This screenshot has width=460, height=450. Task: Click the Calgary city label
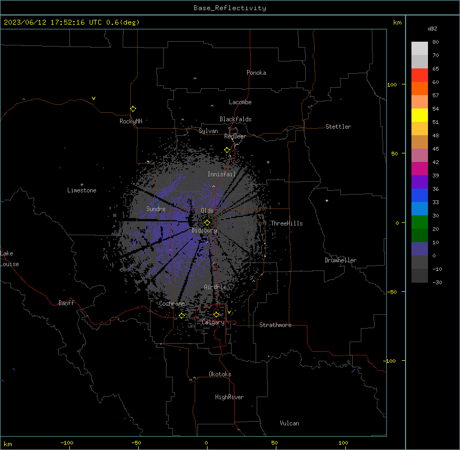[213, 322]
